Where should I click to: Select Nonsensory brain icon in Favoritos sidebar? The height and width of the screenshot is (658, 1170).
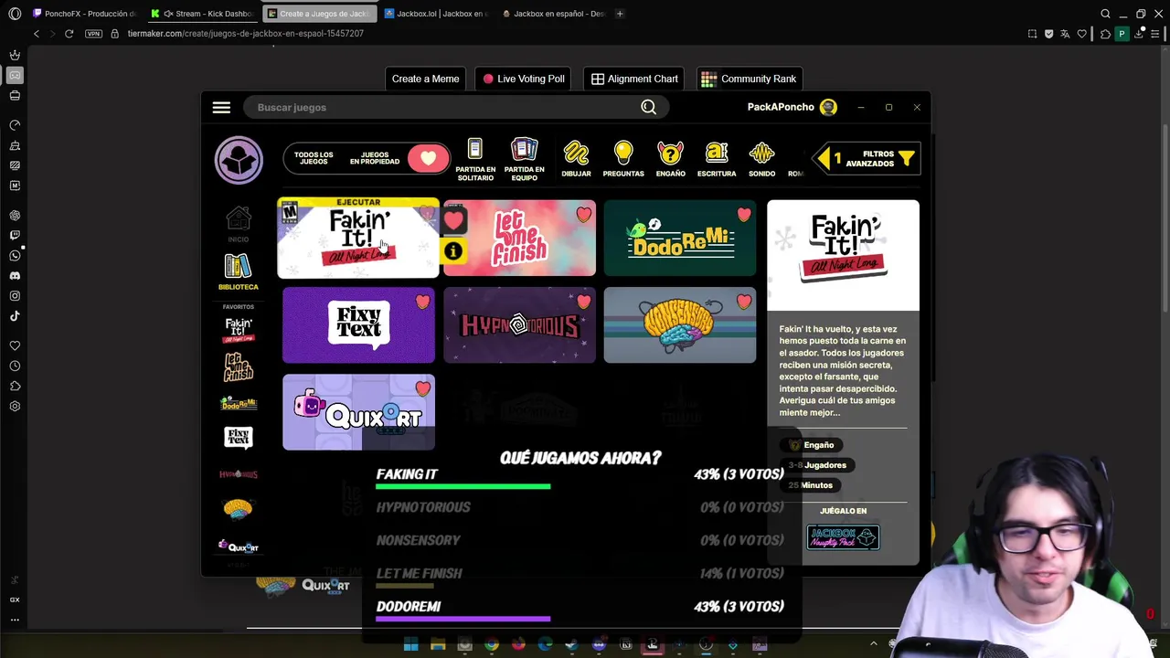(239, 509)
